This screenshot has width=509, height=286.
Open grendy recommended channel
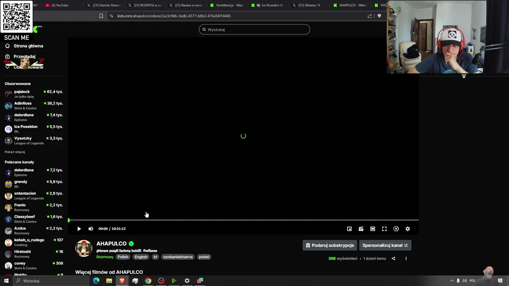click(34, 184)
